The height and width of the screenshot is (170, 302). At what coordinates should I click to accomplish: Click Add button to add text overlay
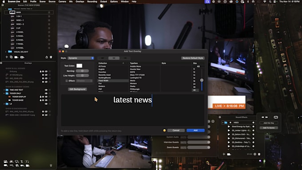(195, 130)
